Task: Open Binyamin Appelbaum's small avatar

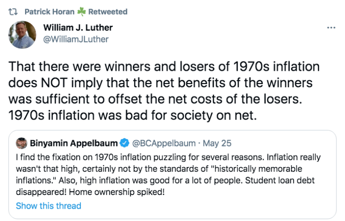Action: [x=21, y=142]
